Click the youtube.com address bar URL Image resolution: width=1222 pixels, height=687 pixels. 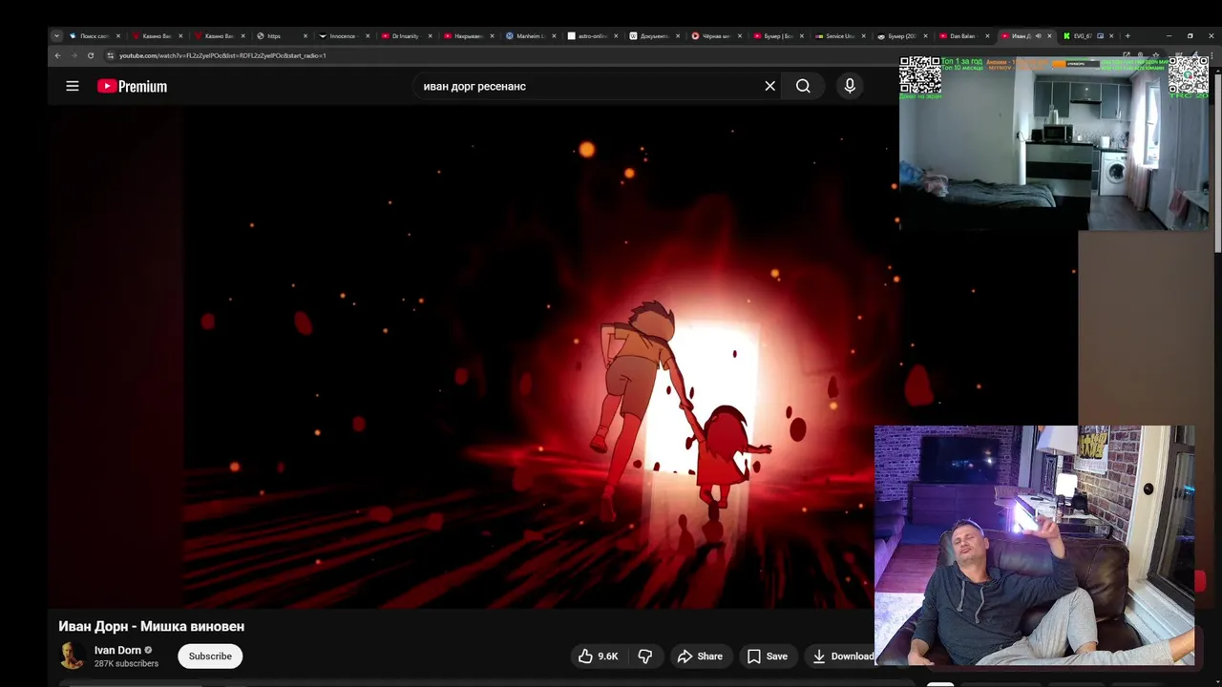(222, 55)
